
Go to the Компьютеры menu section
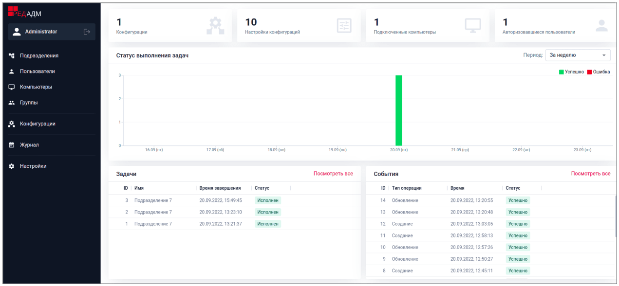(36, 87)
